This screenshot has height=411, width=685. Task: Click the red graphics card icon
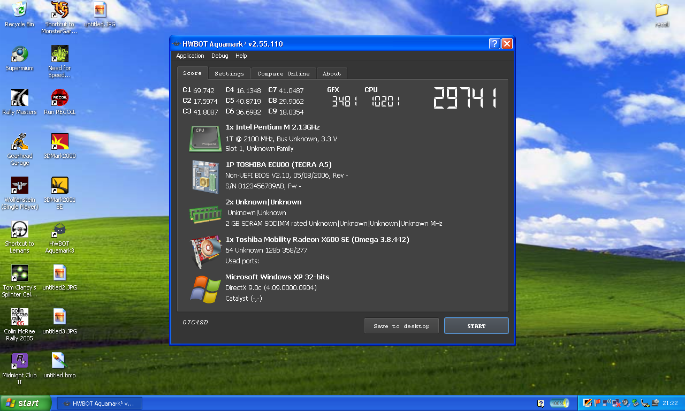206,252
